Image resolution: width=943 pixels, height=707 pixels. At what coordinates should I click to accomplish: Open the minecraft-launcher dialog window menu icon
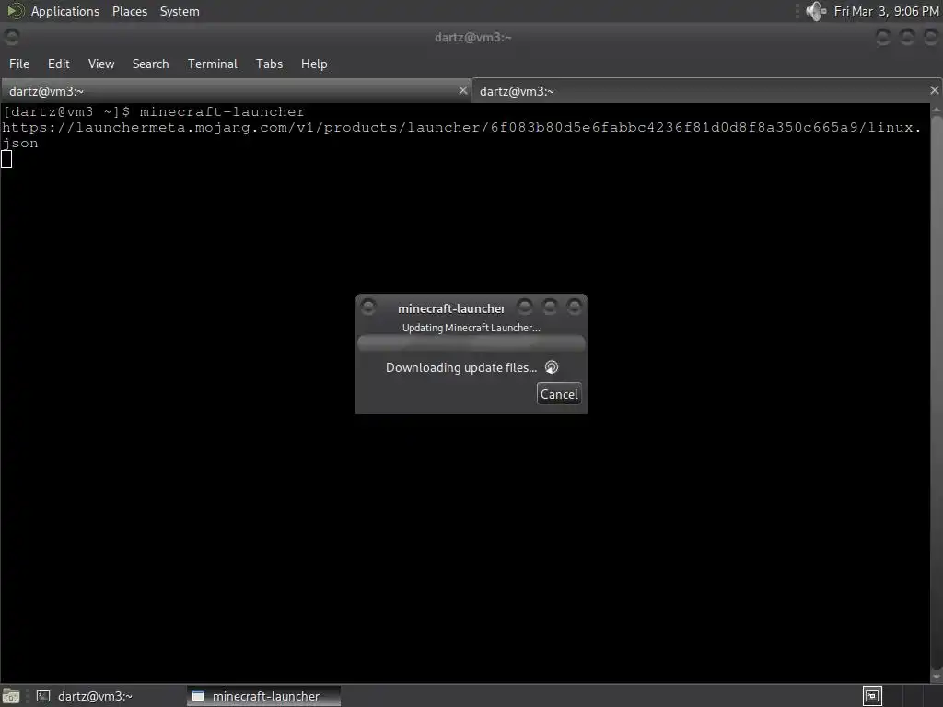point(368,307)
